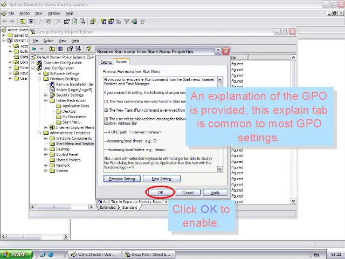Screen dimensions: 345x259
Task: Expand the Control Panel node in the tree
Action: [x=46, y=155]
